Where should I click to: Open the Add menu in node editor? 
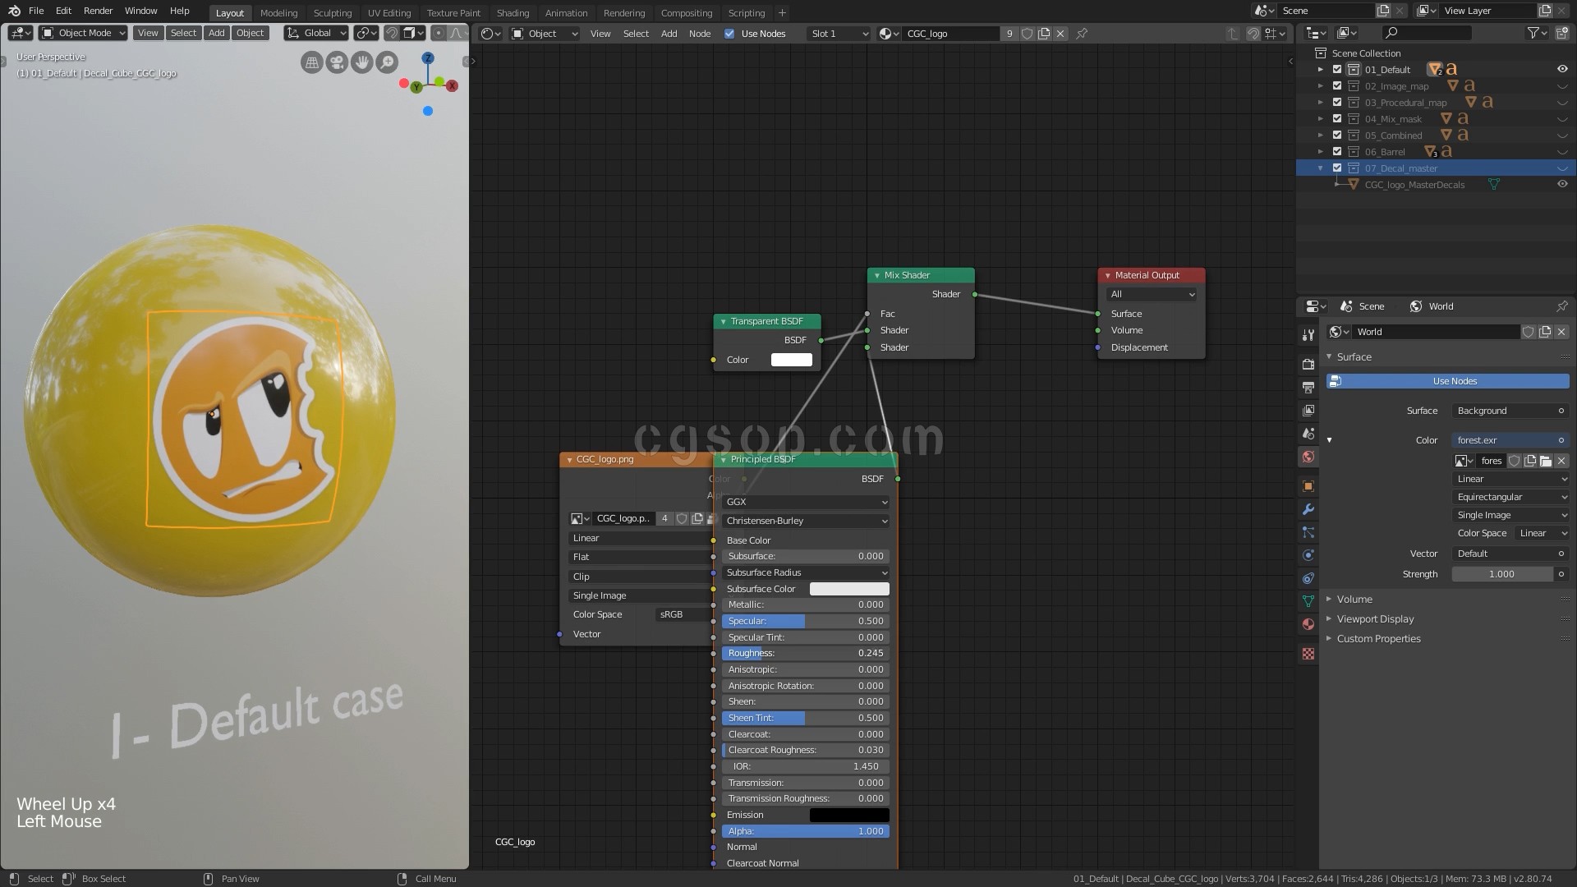[669, 34]
